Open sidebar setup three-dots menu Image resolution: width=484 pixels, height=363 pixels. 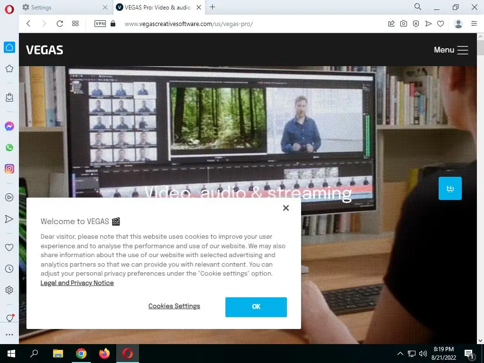click(9, 335)
